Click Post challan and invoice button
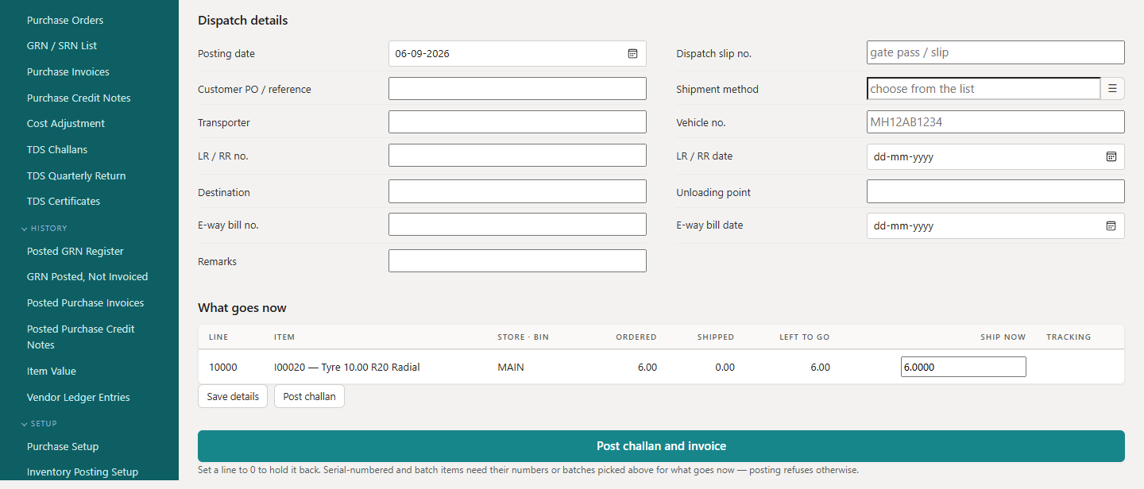Screen dimensions: 1144x489 [661, 446]
